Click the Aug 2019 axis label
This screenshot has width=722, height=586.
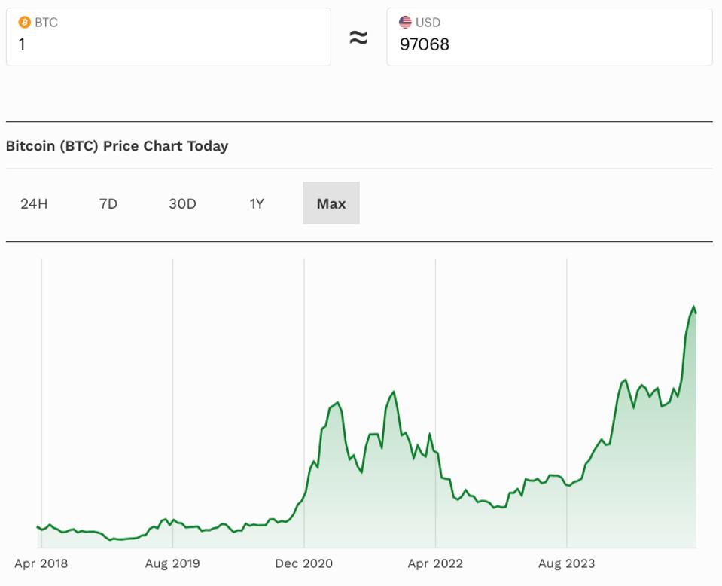click(x=173, y=563)
